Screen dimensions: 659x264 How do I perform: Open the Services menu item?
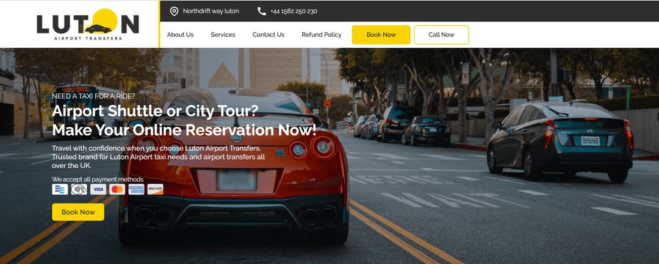223,35
